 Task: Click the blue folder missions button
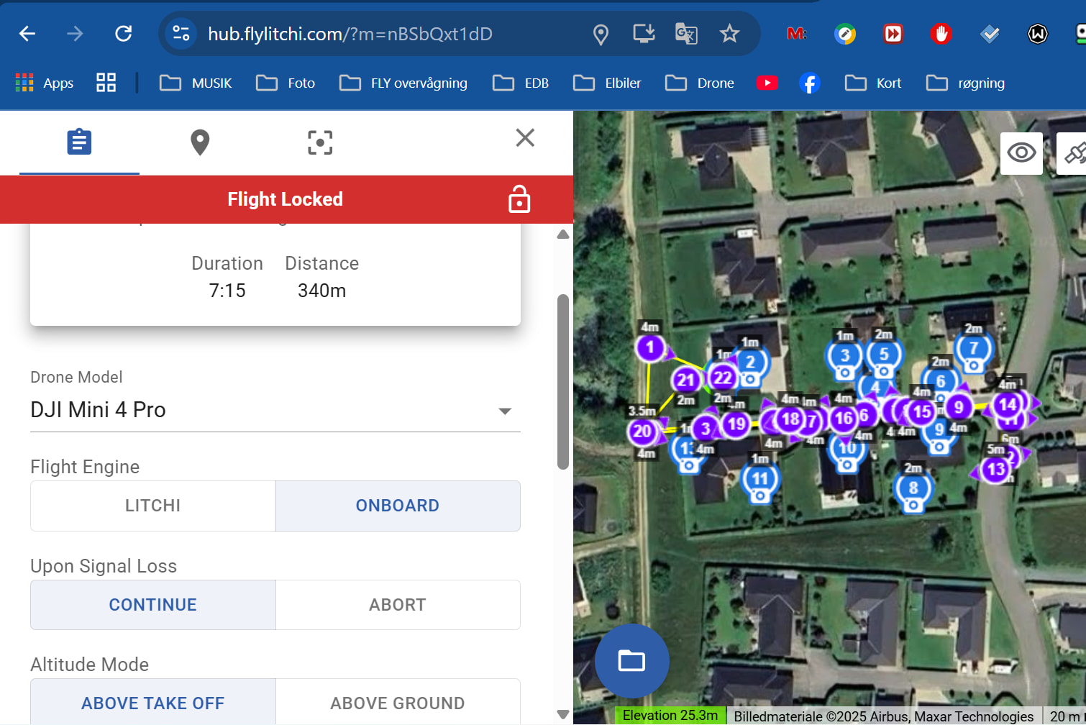[x=631, y=660]
